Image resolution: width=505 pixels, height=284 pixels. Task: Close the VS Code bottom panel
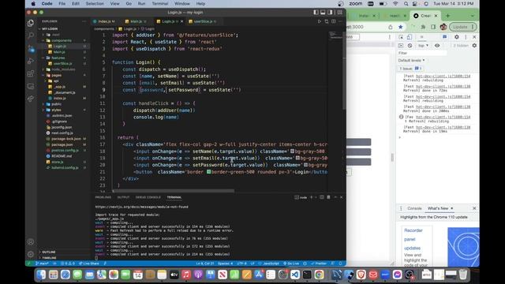(x=342, y=197)
